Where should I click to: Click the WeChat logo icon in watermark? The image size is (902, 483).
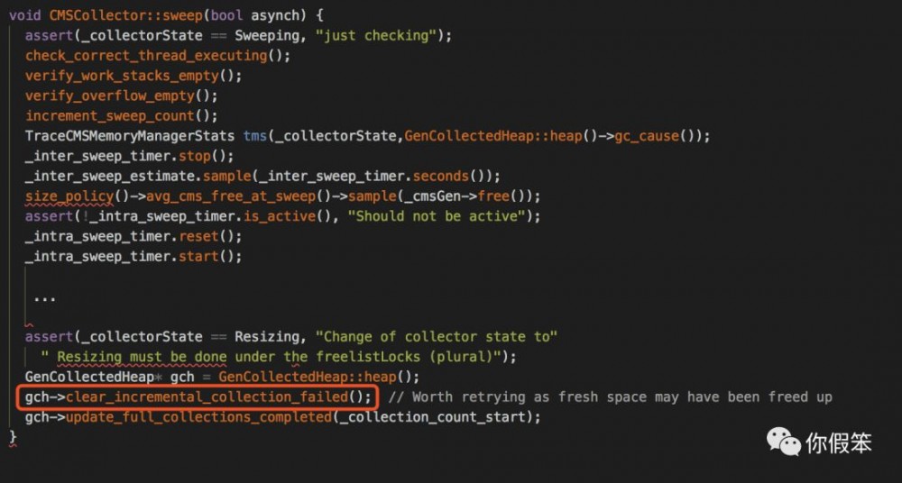tap(784, 441)
